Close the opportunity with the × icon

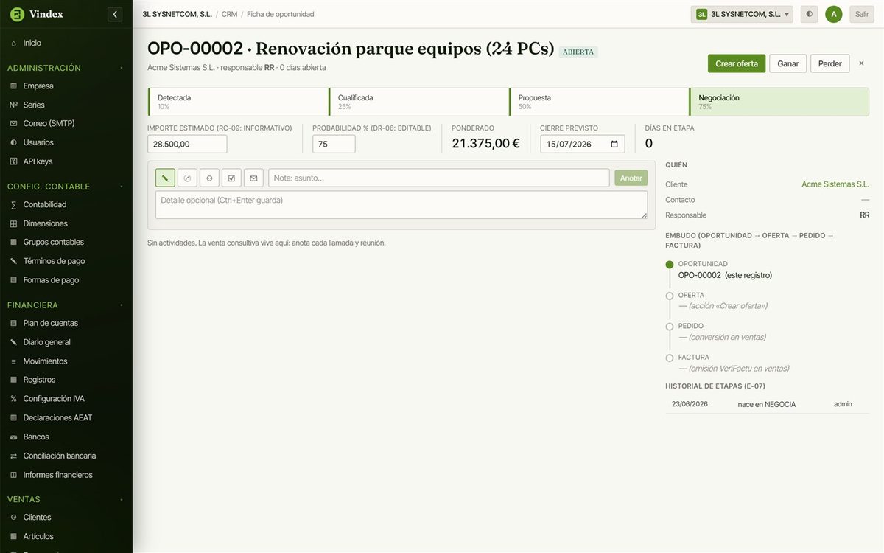[x=861, y=63]
